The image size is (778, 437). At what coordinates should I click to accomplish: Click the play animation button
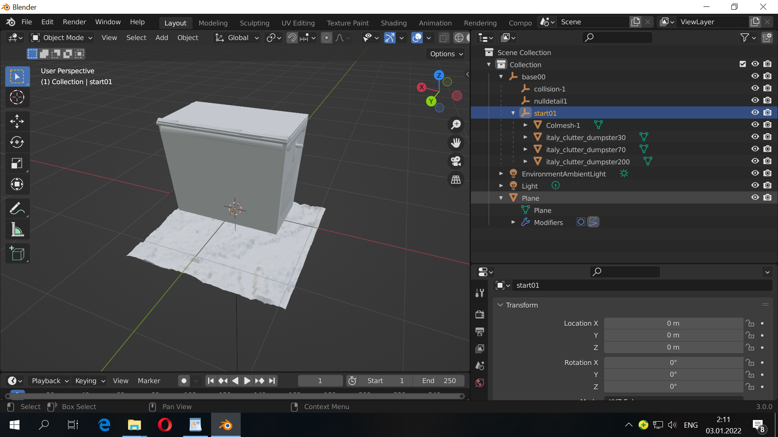click(x=247, y=381)
